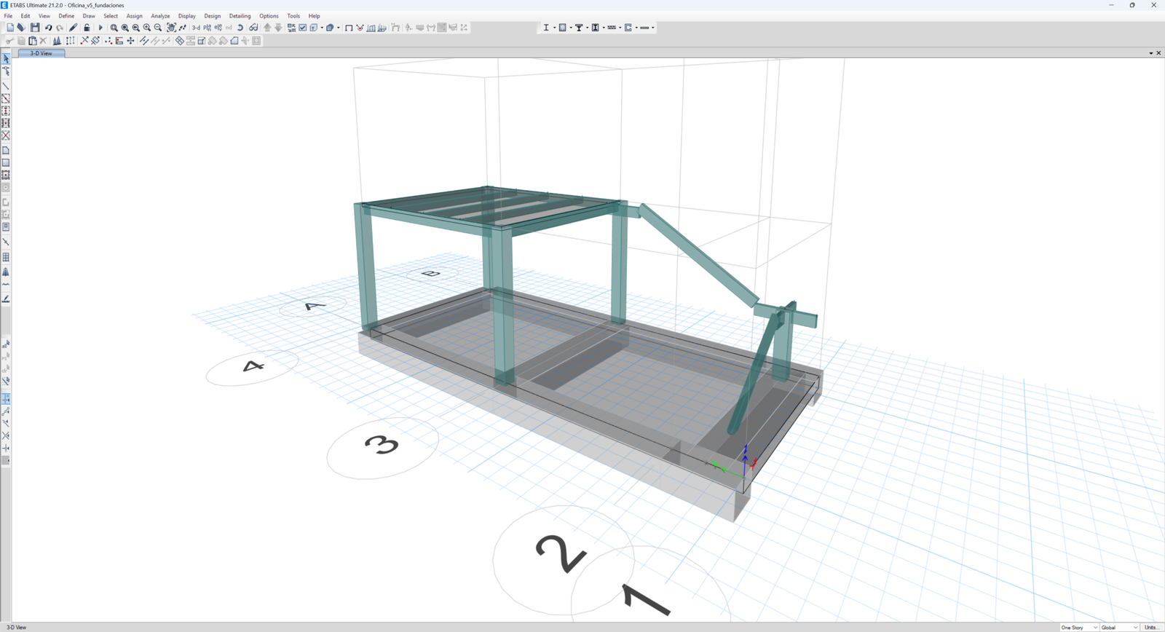
Task: Open the dropdown beside the I-beam icon
Action: tap(555, 28)
